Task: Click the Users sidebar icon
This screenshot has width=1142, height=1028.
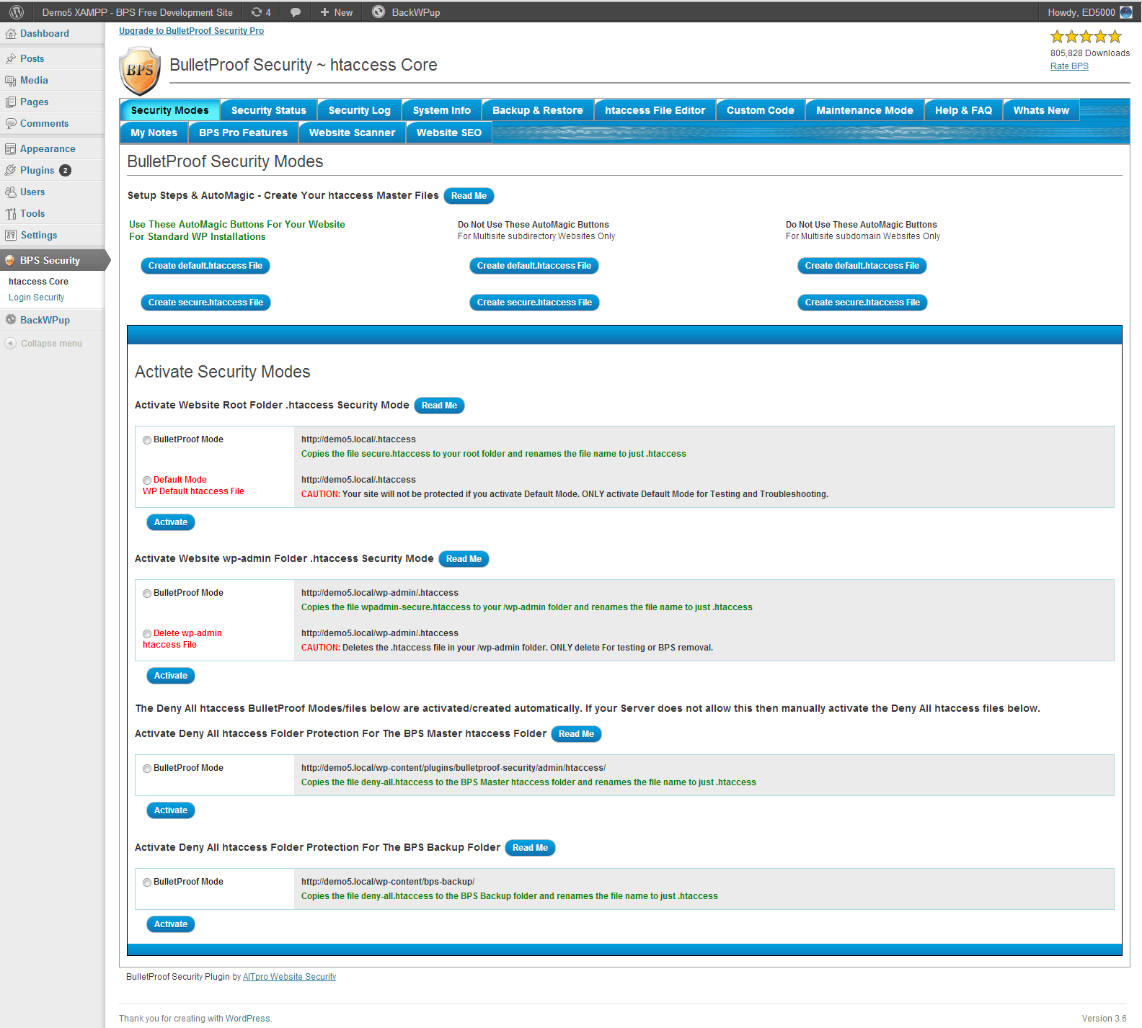Action: pyautogui.click(x=11, y=192)
